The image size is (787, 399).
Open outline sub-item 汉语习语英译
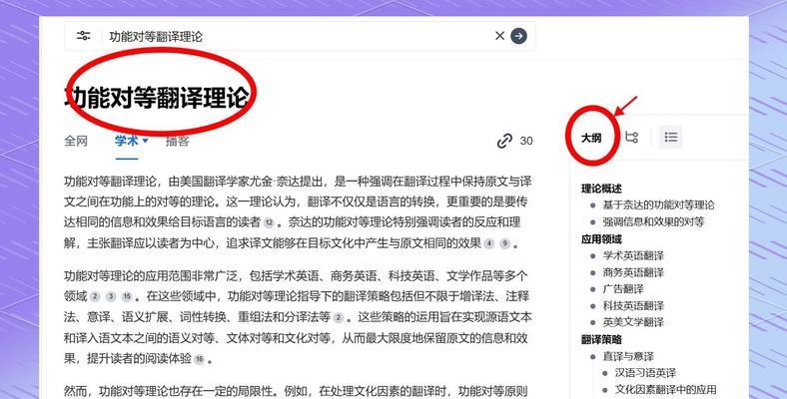click(645, 373)
